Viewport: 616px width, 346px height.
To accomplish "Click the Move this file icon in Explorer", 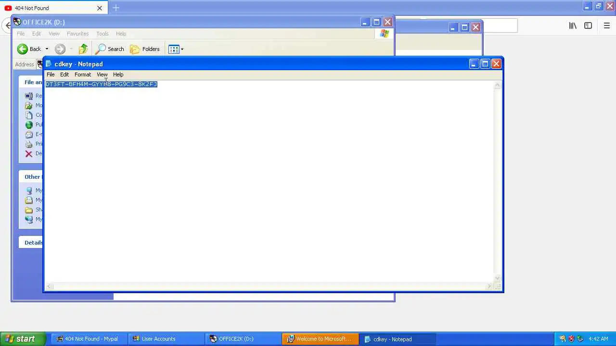I will tap(29, 105).
